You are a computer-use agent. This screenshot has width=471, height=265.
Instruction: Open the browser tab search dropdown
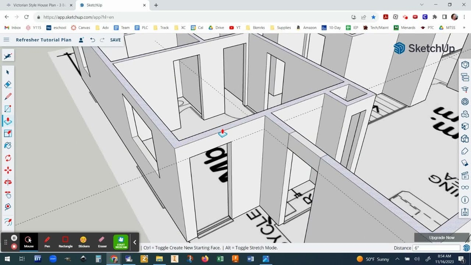pyautogui.click(x=422, y=5)
